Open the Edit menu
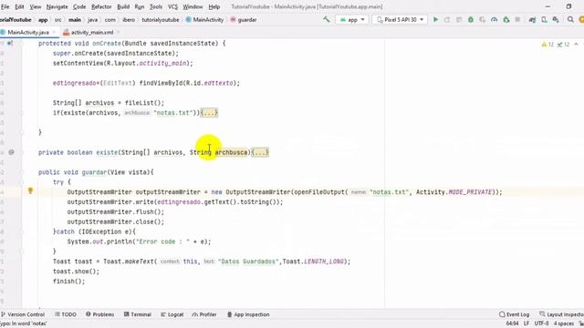 pos(19,6)
